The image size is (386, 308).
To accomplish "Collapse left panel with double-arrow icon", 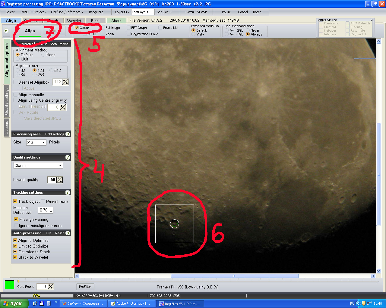I will pos(6,31).
